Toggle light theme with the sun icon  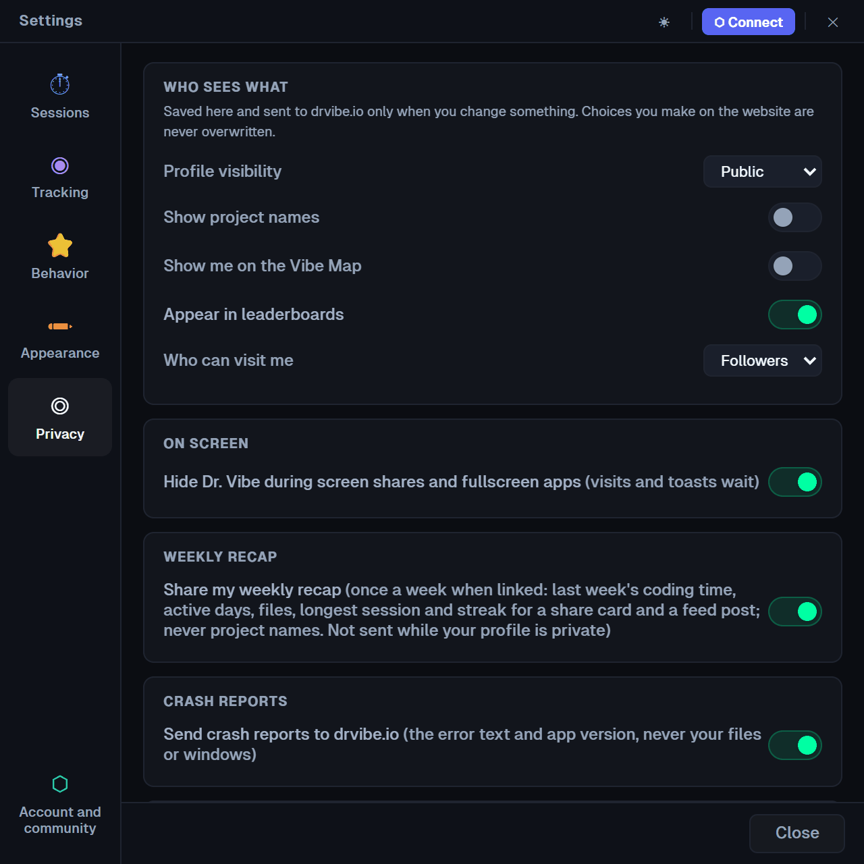pos(664,22)
